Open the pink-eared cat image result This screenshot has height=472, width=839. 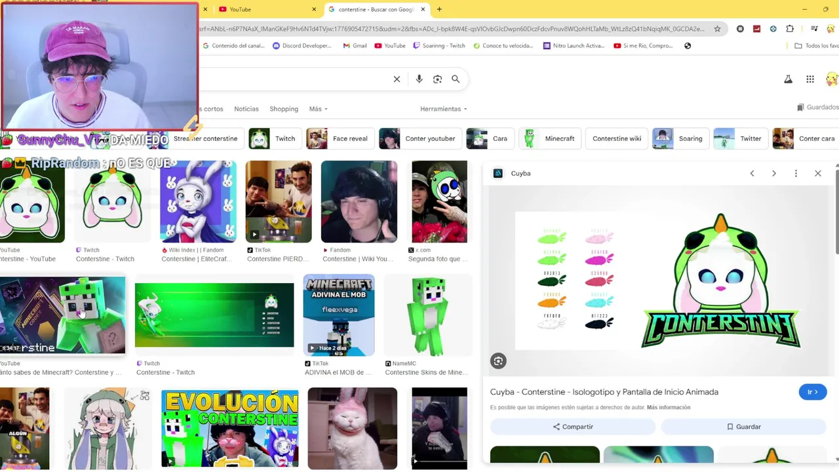353,429
